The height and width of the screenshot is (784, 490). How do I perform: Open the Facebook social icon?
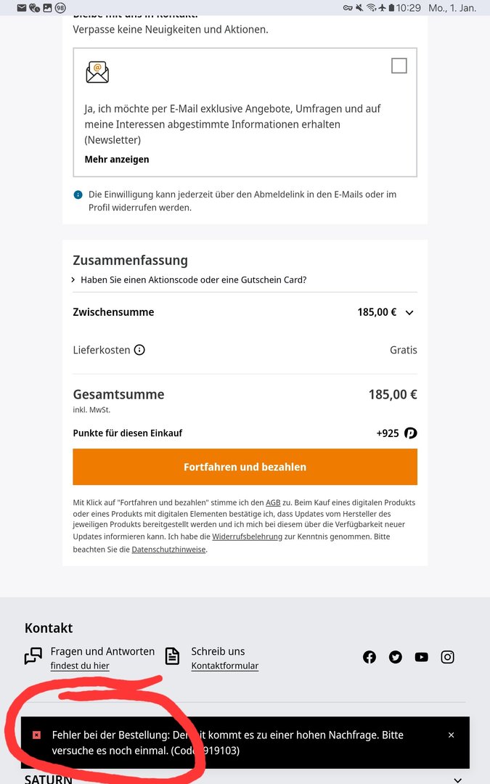click(369, 657)
